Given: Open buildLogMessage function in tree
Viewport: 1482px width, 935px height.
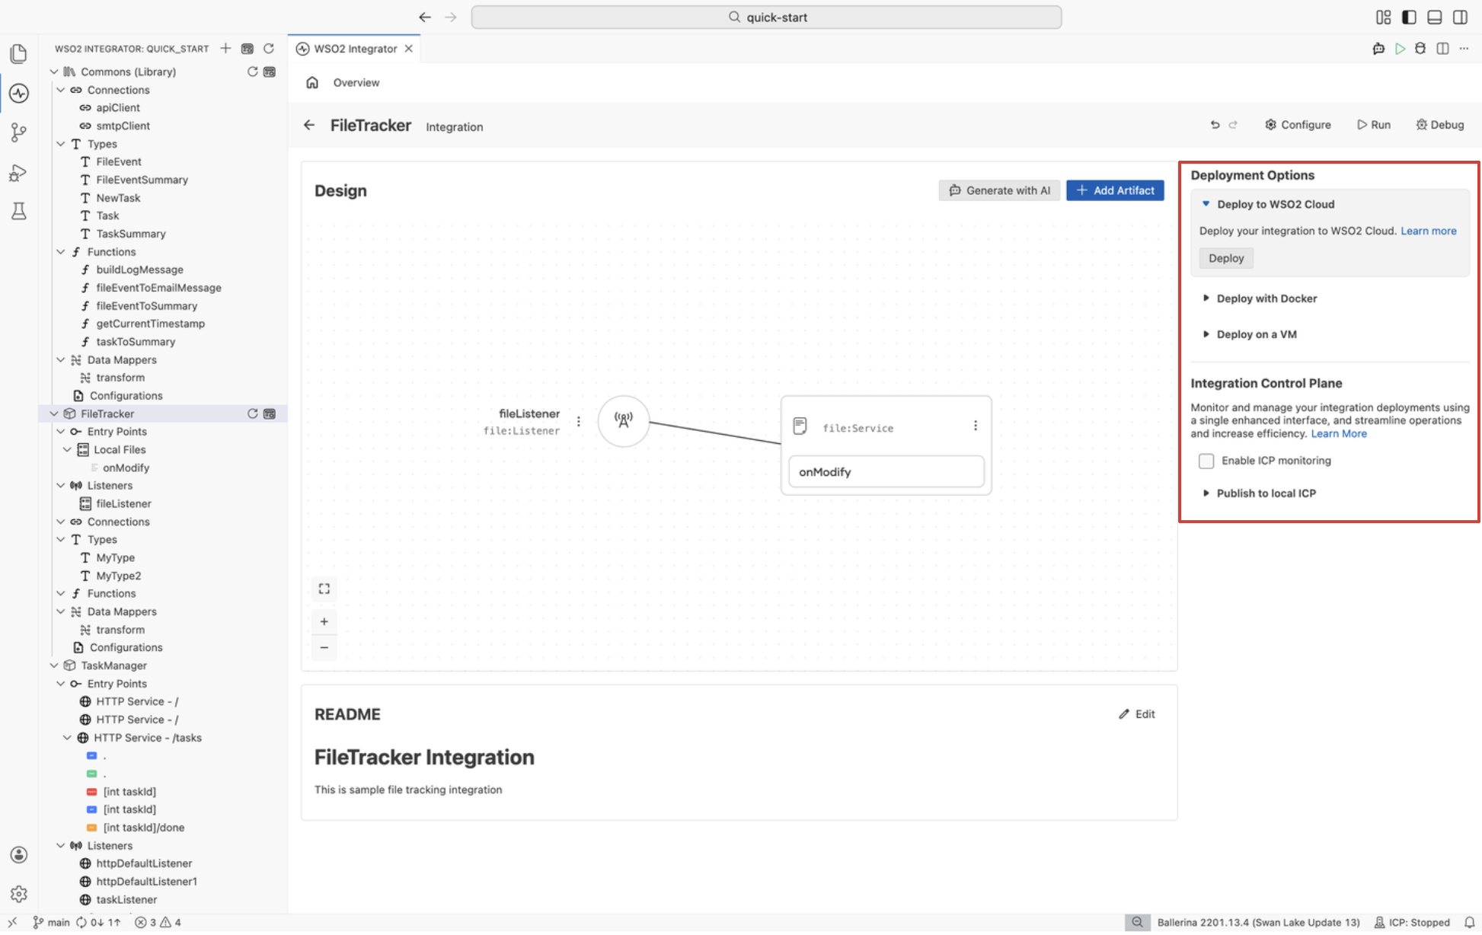Looking at the screenshot, I should 139,270.
